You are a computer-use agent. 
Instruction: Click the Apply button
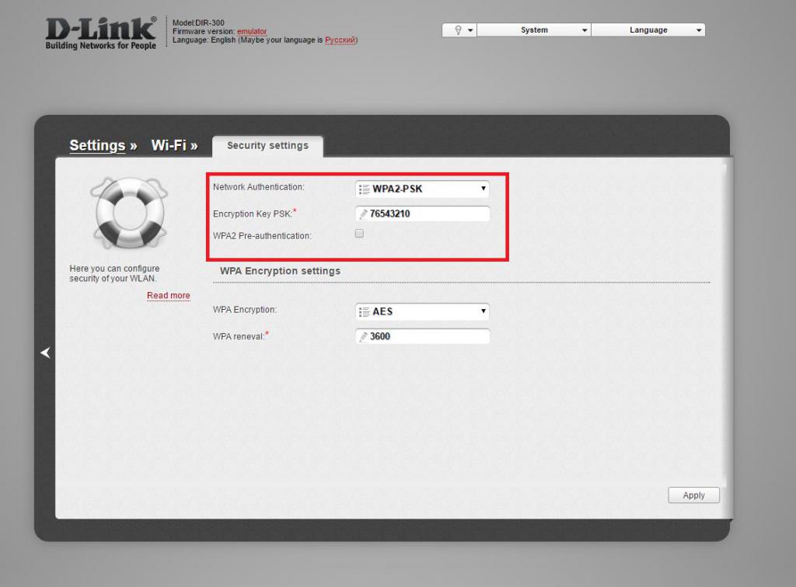693,495
